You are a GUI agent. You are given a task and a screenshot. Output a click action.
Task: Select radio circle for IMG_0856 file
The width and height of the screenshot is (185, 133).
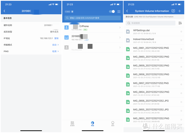tap(181, 102)
